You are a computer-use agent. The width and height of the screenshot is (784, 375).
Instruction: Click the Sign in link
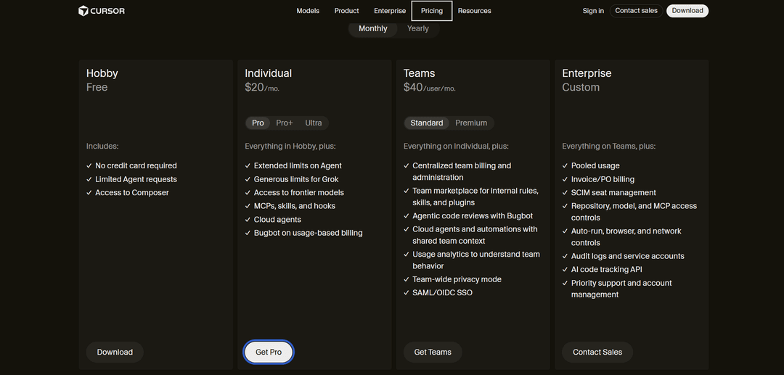click(593, 10)
